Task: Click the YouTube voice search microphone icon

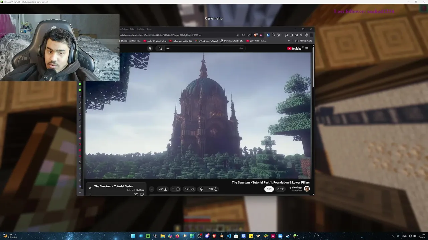Action: [x=150, y=48]
